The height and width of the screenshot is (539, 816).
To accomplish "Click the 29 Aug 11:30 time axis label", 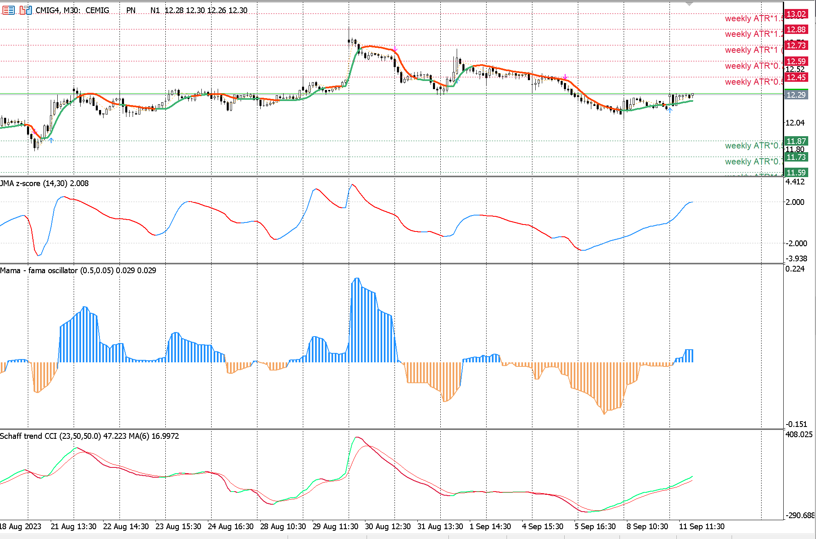I will point(335,526).
